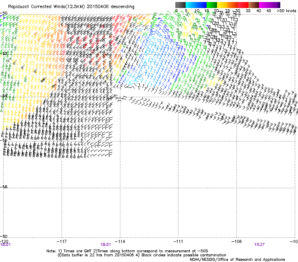Click the 'Times are GMT' note line
The width and height of the screenshot is (298, 262).
pos(127,251)
